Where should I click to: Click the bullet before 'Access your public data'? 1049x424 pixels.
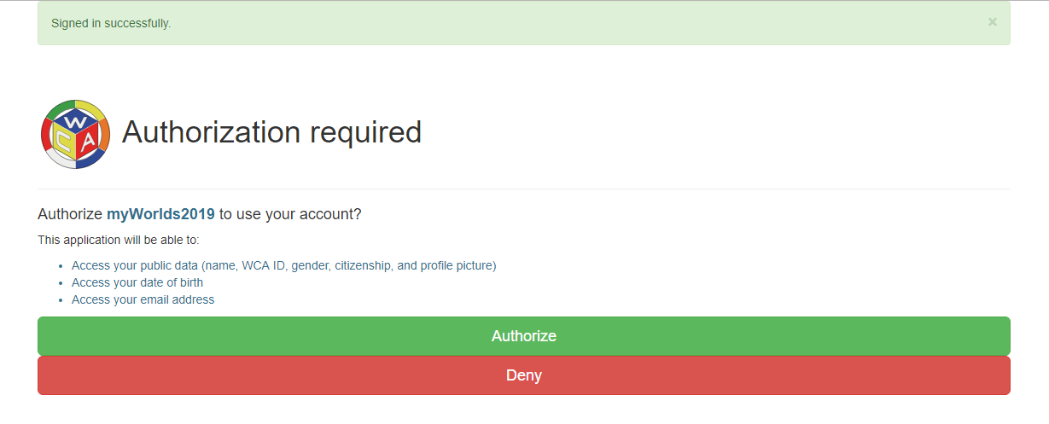pos(61,266)
